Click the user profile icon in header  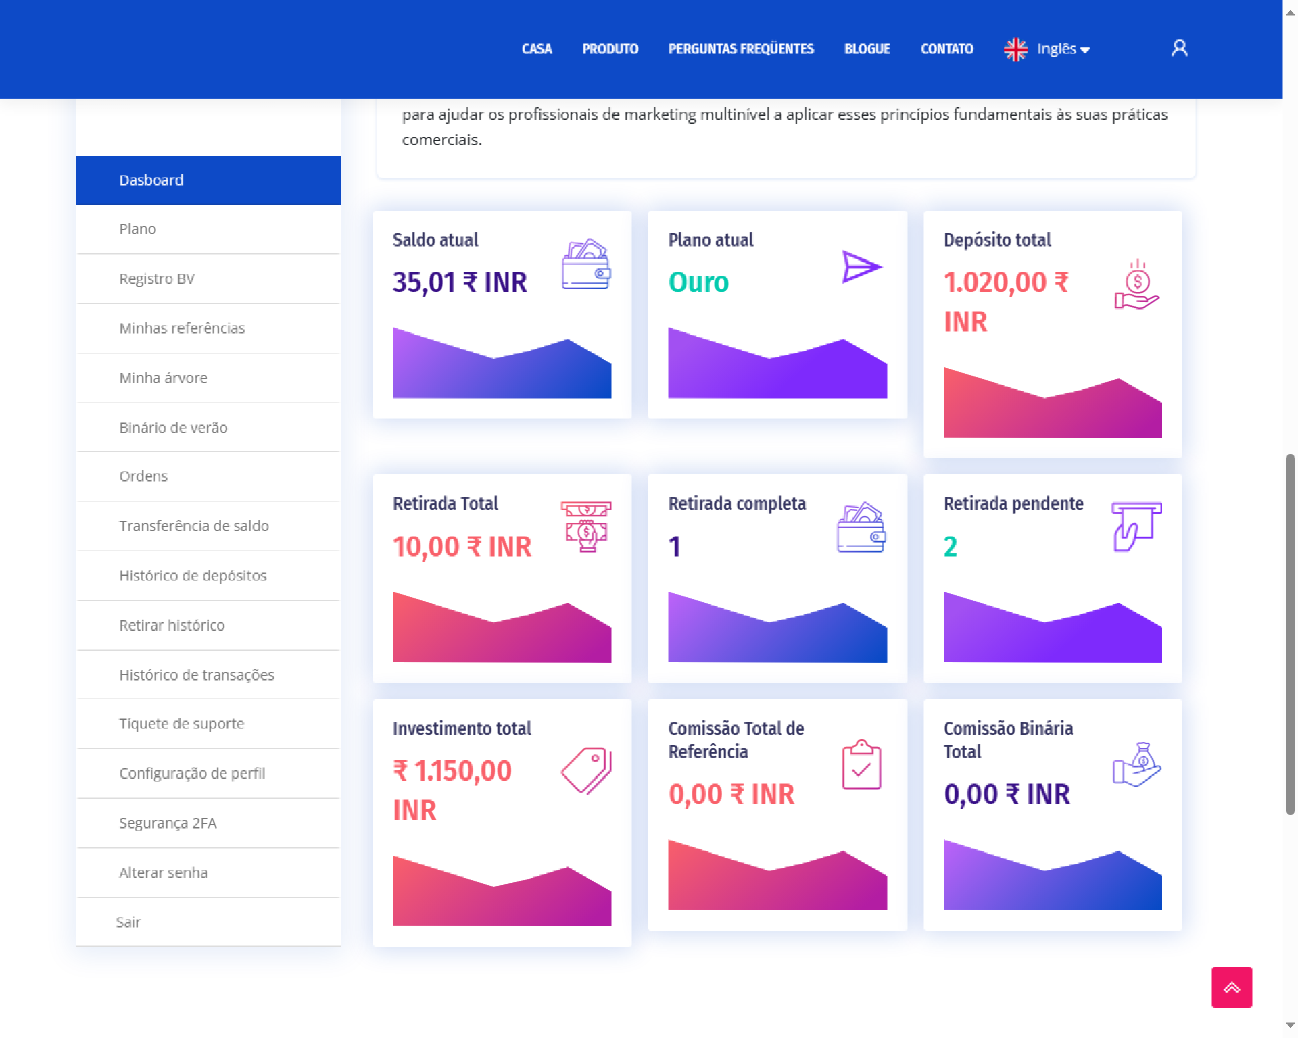(x=1179, y=48)
